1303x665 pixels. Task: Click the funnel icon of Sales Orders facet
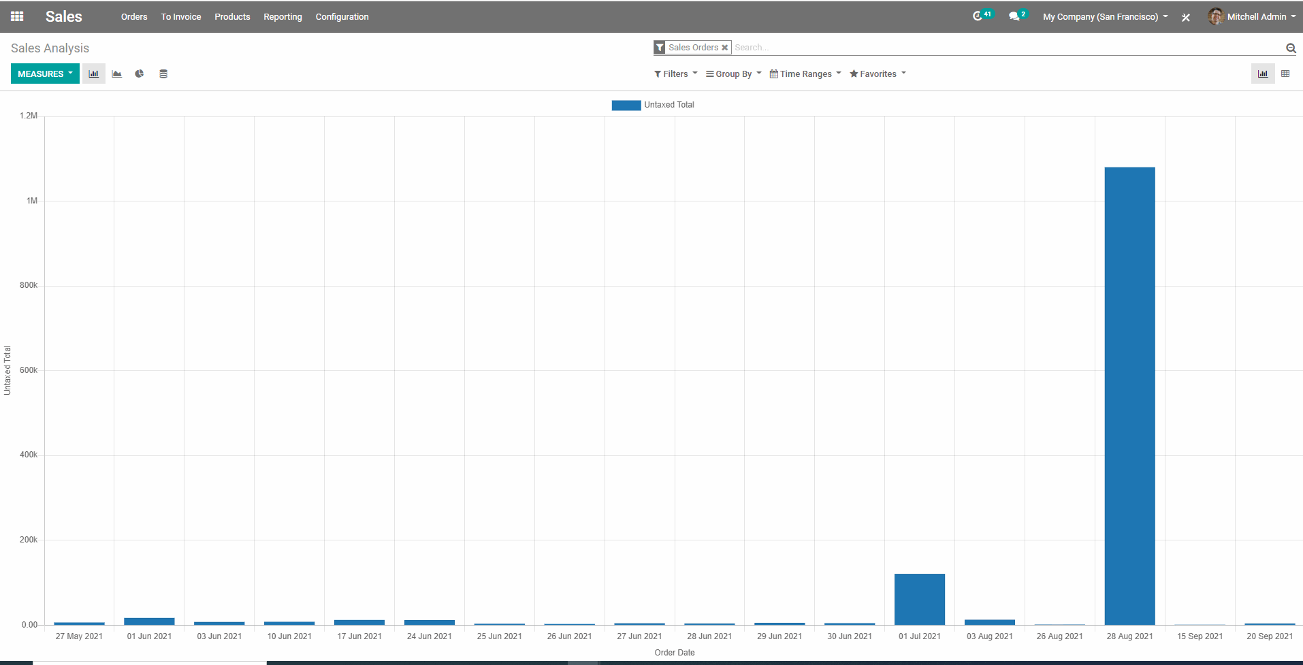pos(660,48)
